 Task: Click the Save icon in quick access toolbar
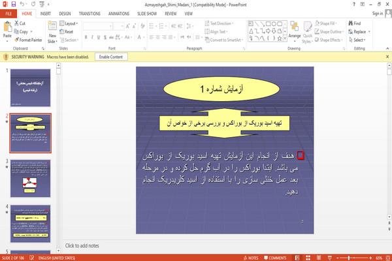(x=14, y=5)
